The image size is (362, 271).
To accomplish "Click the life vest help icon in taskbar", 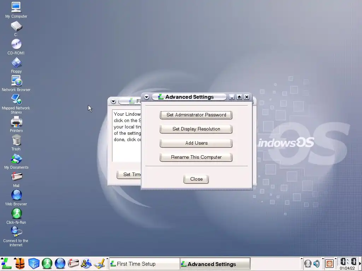I will pyautogui.click(x=20, y=264).
